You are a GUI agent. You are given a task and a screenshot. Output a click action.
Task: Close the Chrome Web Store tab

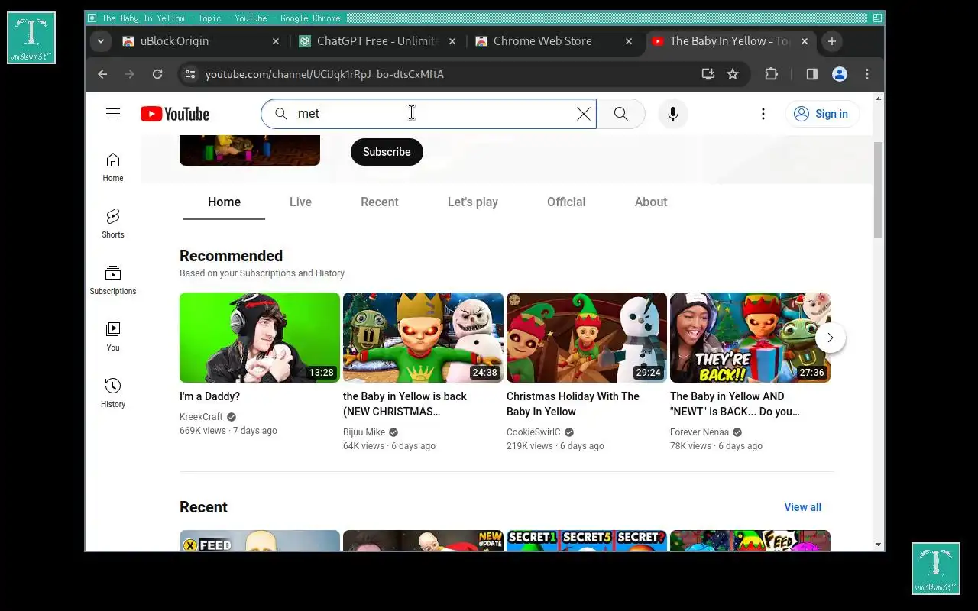629,41
